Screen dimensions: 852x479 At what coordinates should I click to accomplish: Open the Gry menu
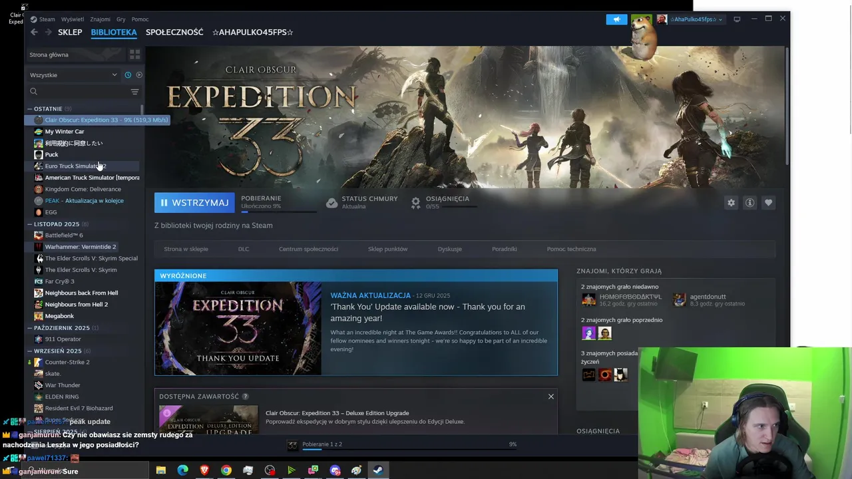[x=121, y=19]
